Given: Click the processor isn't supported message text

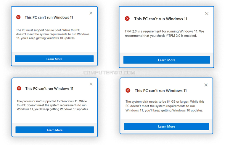Looking at the screenshot, I should point(52,105).
